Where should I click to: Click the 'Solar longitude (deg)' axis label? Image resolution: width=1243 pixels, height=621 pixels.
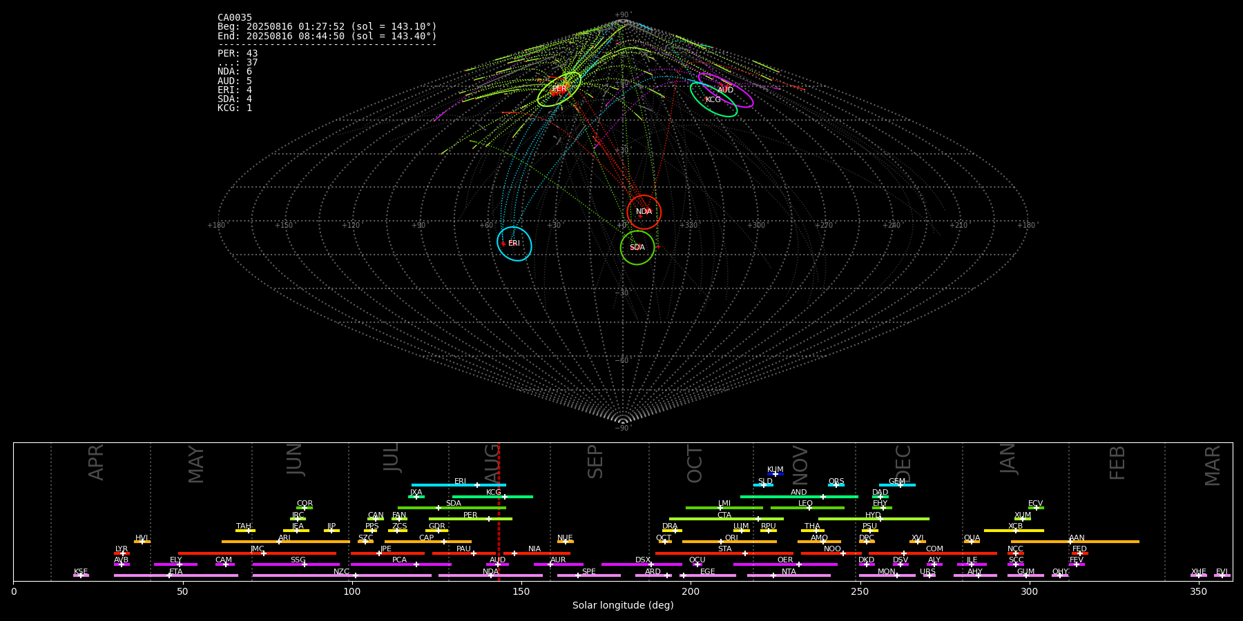pyautogui.click(x=623, y=606)
